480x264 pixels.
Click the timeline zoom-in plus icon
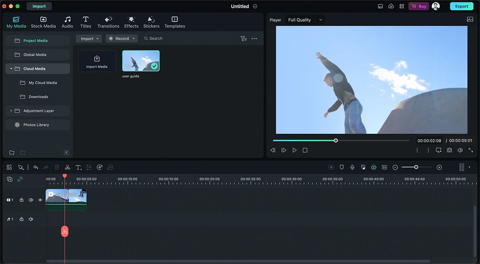pos(439,167)
